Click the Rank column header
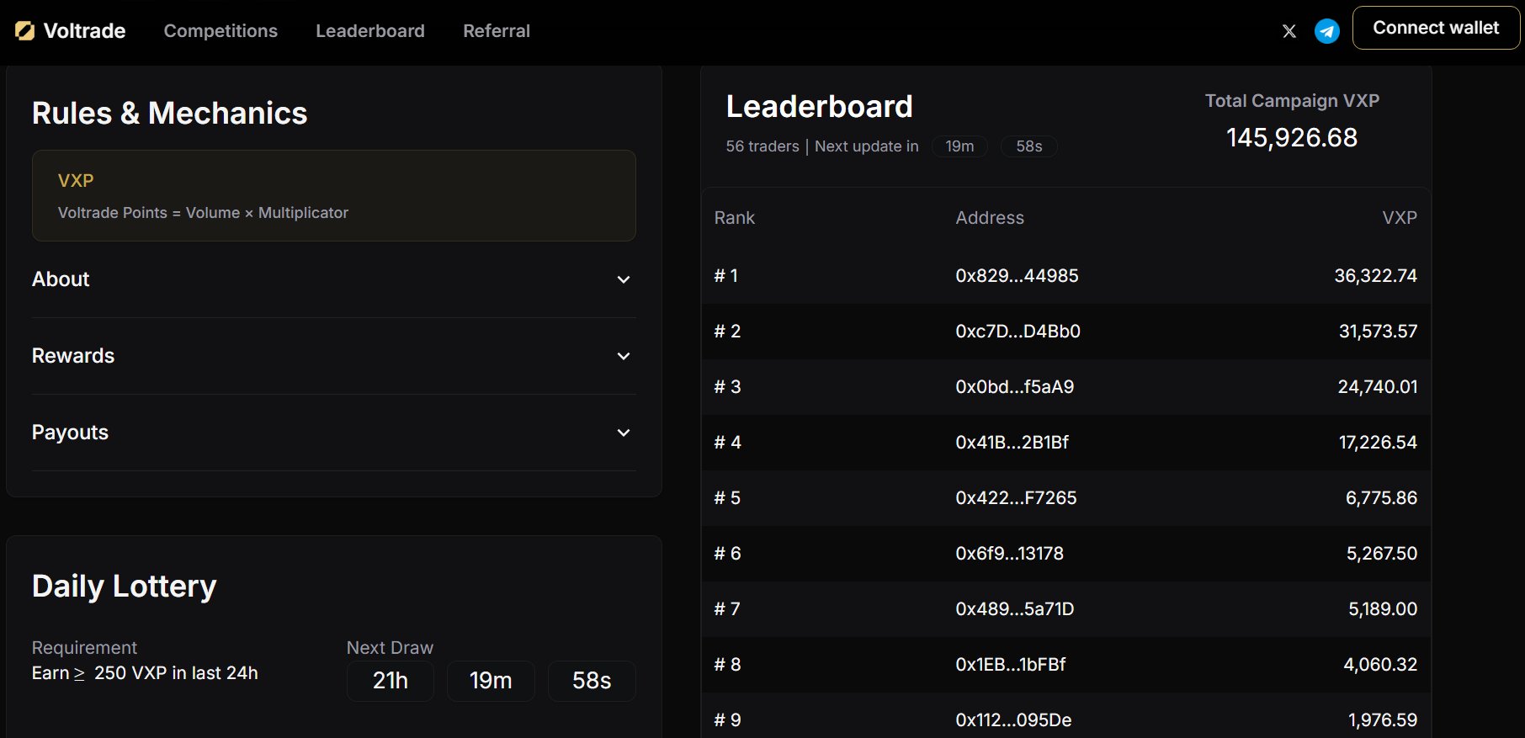The height and width of the screenshot is (738, 1525). pos(735,218)
